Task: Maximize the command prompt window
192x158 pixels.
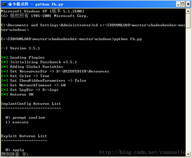Action: 183,4
